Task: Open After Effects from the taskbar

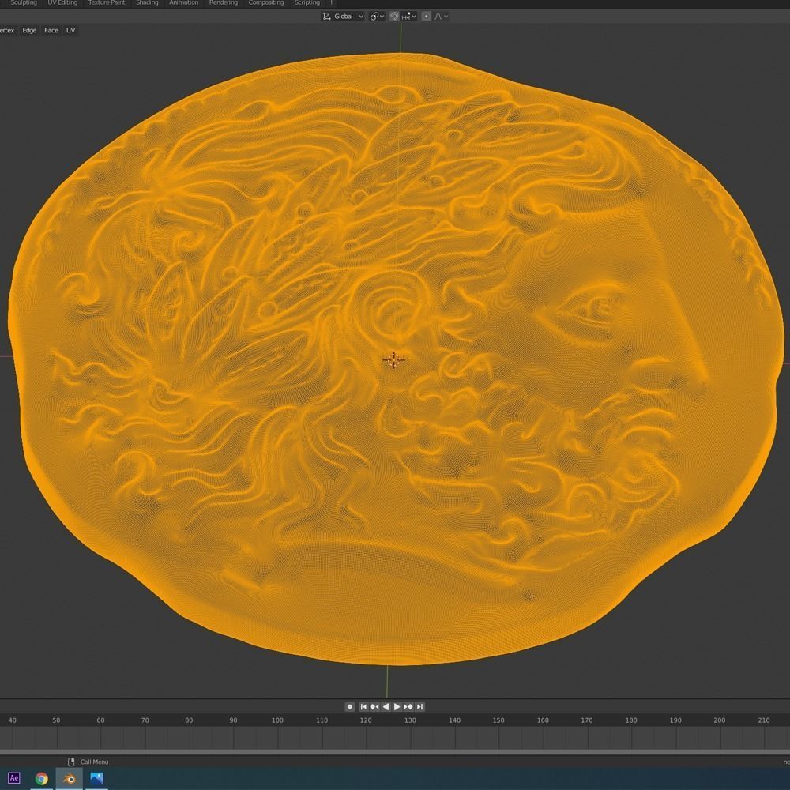Action: tap(14, 778)
